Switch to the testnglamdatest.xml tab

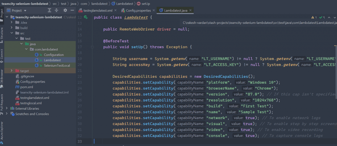click(98, 10)
